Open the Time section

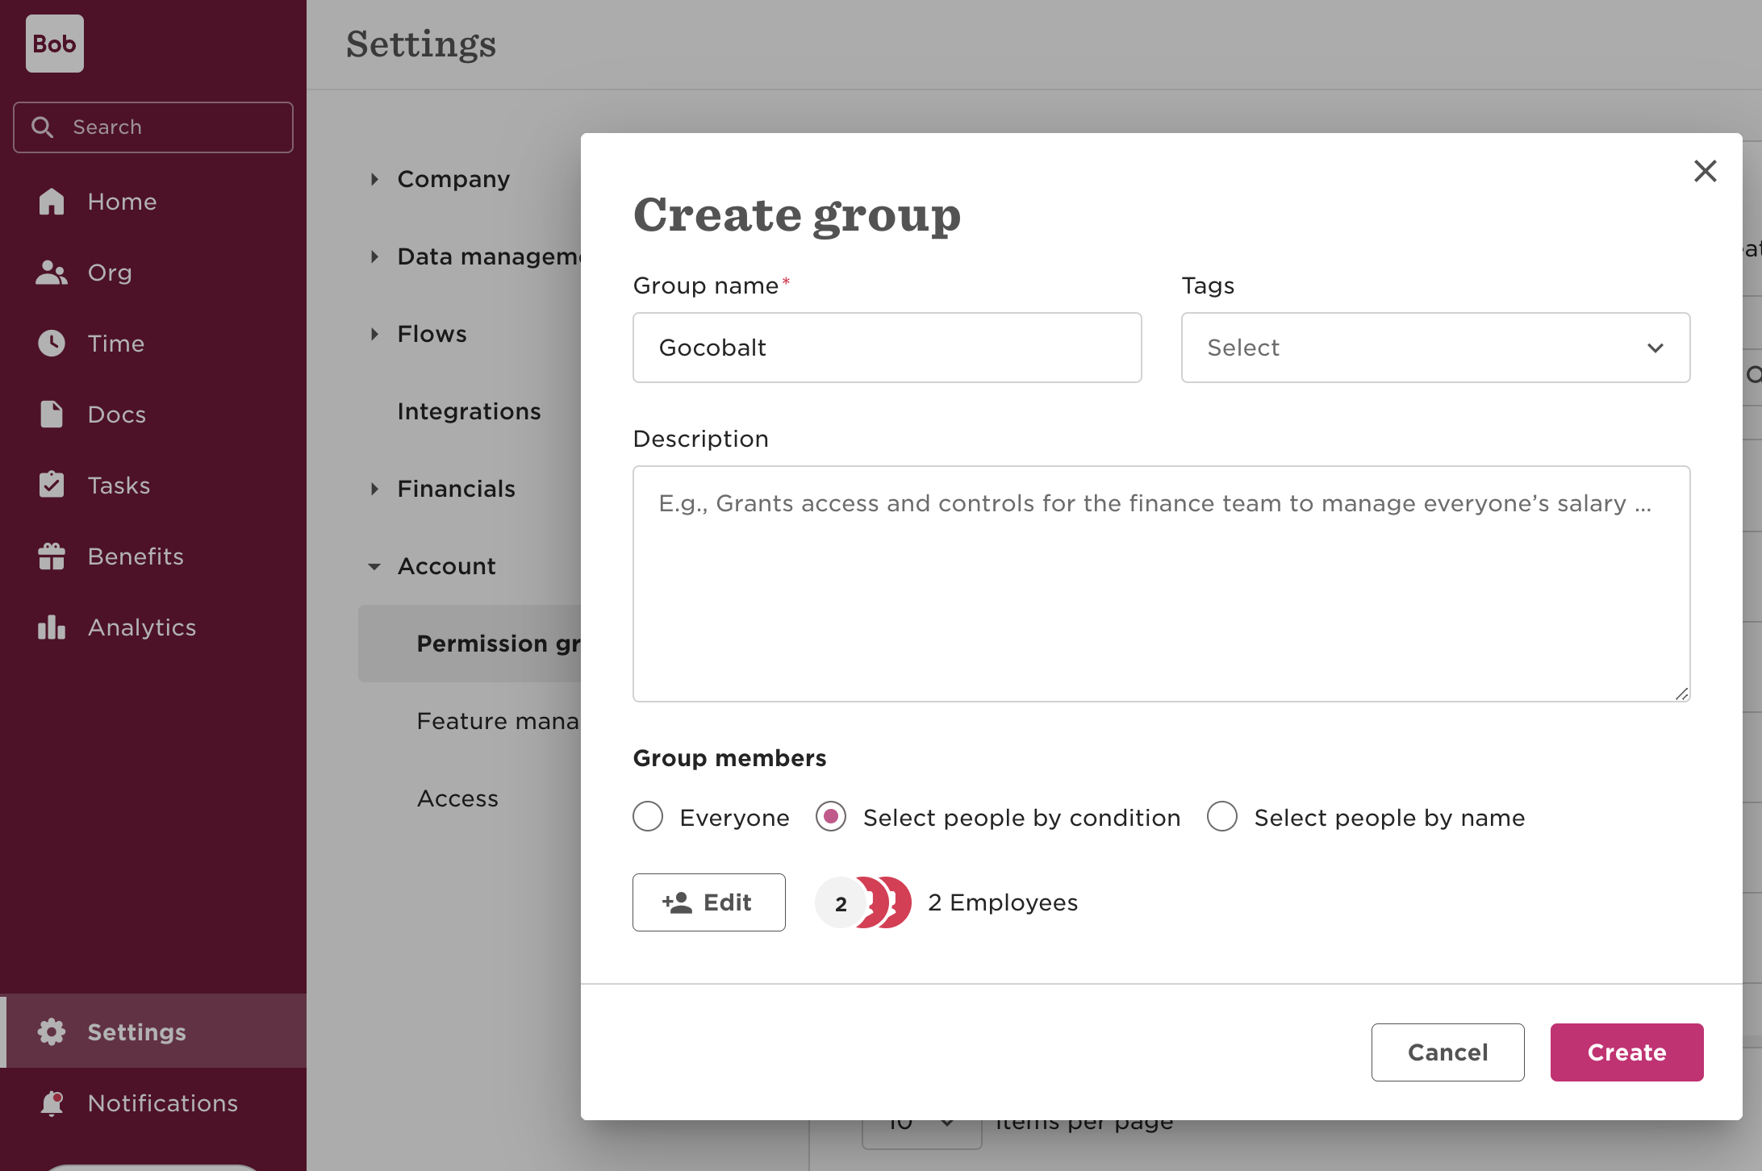pyautogui.click(x=115, y=343)
